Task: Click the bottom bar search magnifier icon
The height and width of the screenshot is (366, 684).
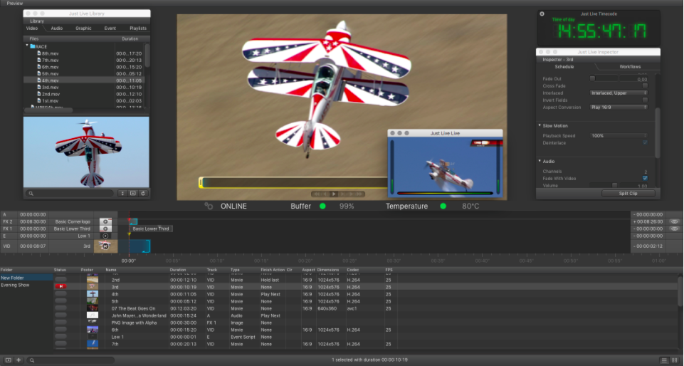Action: pos(32,360)
